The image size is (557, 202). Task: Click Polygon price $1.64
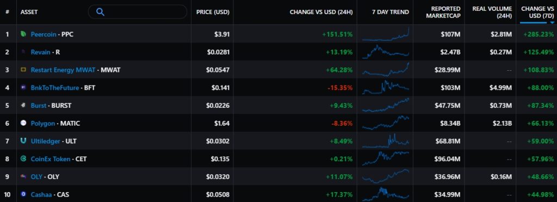click(222, 124)
